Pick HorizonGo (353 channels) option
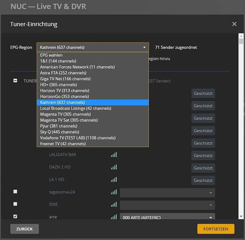245x240 pixels. 93,96
